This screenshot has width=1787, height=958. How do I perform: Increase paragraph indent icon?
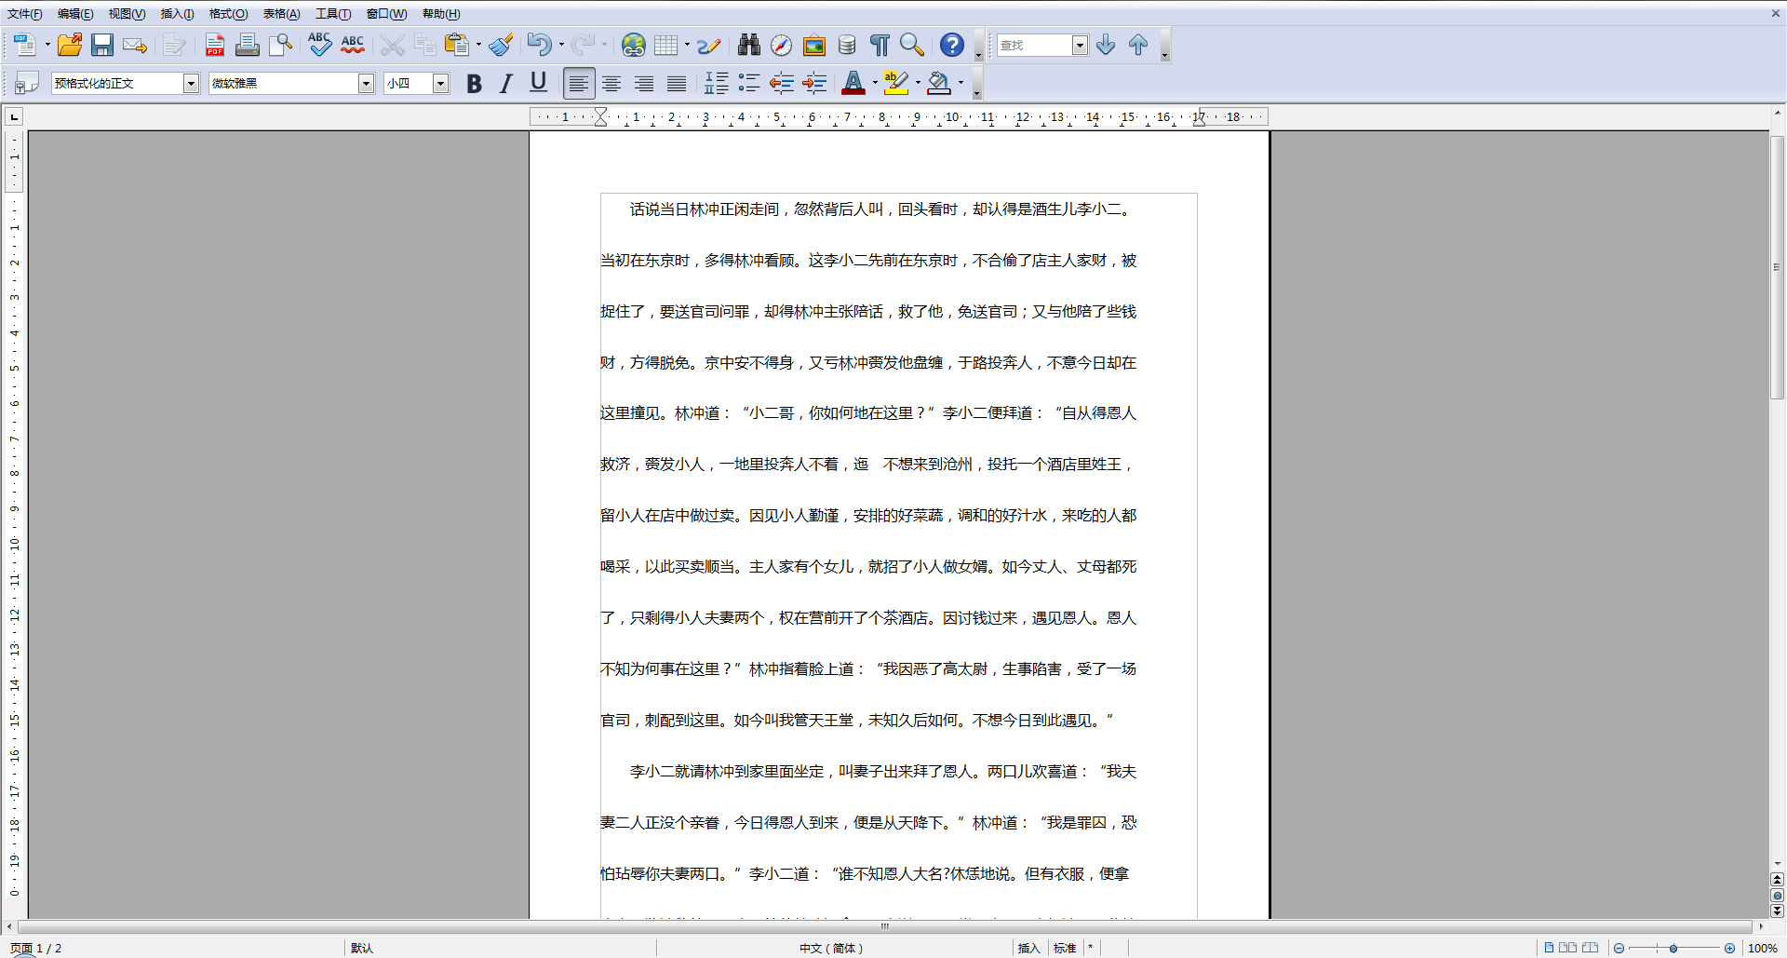pyautogui.click(x=814, y=83)
